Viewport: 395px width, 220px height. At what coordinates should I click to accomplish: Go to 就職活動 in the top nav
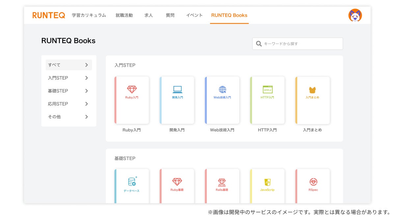tap(124, 15)
